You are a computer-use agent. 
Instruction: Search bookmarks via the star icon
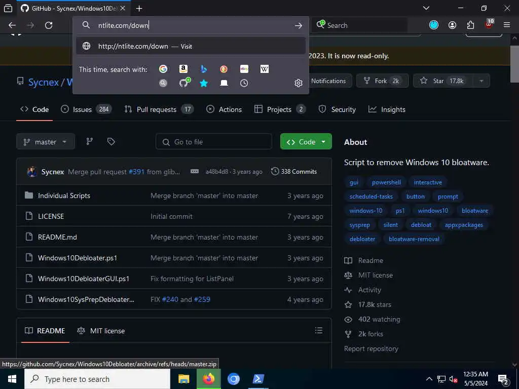pyautogui.click(x=204, y=83)
